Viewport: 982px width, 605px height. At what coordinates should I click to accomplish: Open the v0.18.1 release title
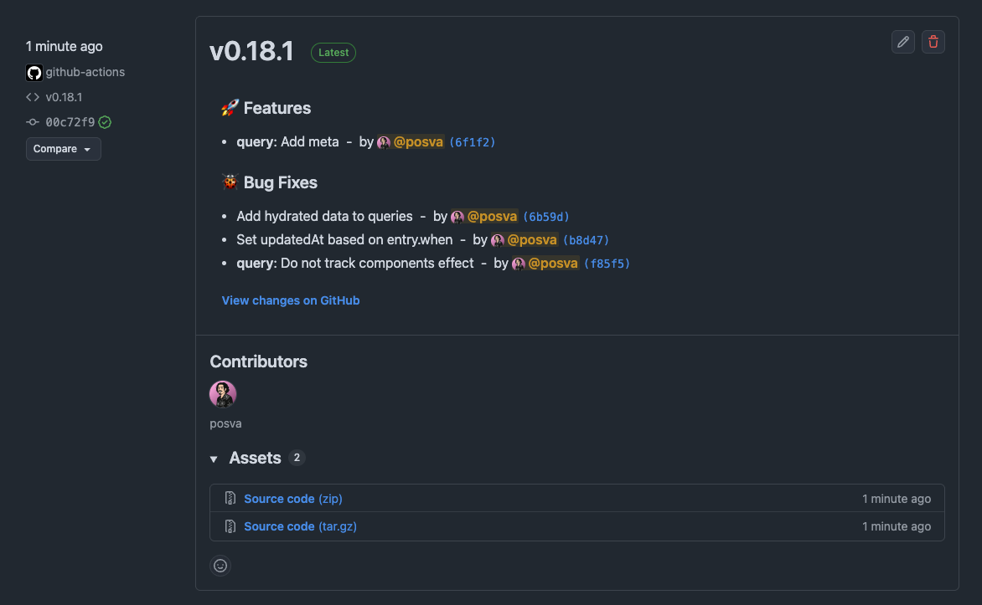(x=251, y=52)
